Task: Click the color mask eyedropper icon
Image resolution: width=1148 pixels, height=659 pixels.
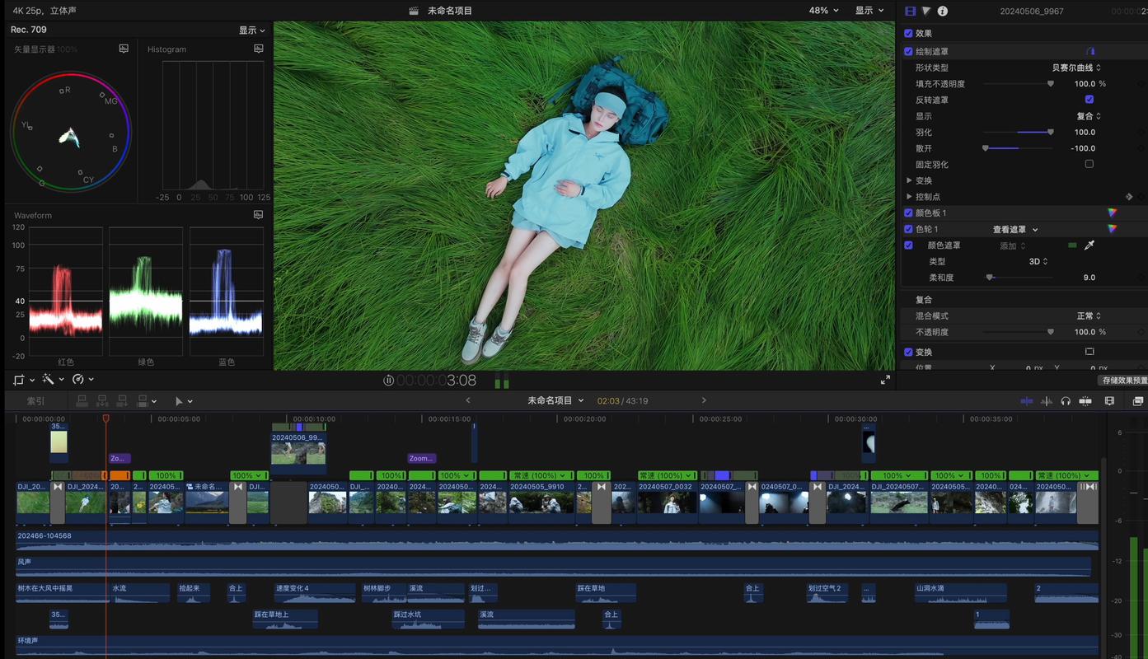Action: (1089, 245)
